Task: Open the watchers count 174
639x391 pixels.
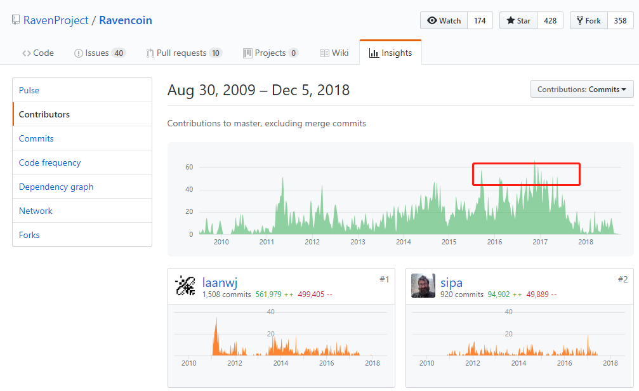Action: 480,20
